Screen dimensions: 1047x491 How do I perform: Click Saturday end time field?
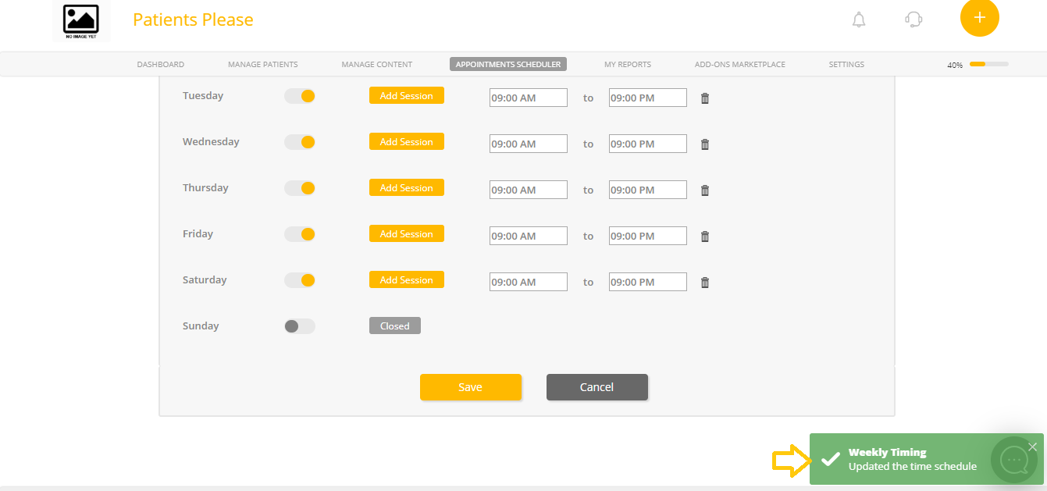648,282
